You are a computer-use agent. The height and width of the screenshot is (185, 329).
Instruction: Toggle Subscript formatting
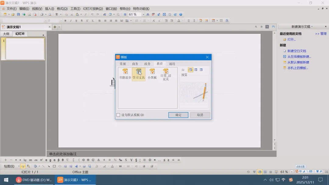click(93, 20)
